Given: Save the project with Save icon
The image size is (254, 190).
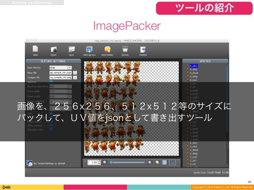Looking at the screenshot, I should (x=71, y=51).
